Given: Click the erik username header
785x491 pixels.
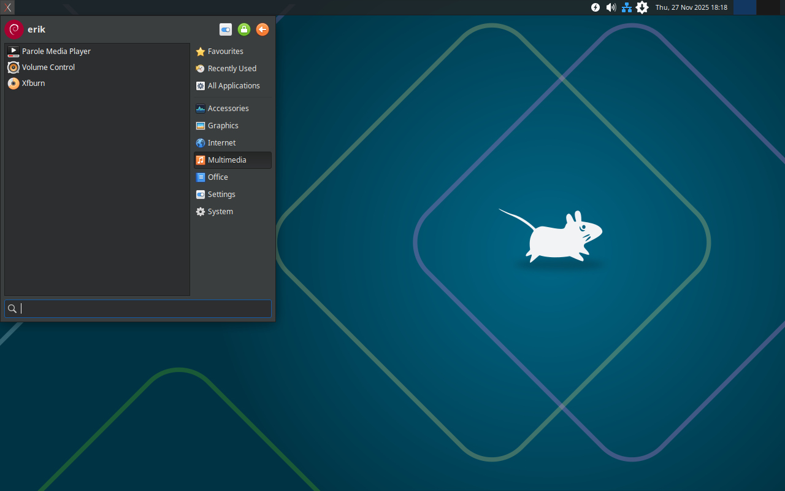Looking at the screenshot, I should (x=36, y=29).
